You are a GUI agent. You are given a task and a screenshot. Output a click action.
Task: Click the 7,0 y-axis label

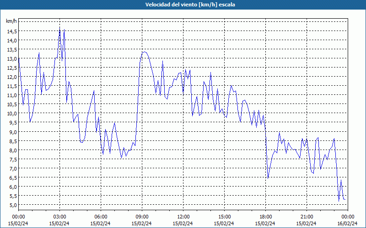click(13, 168)
